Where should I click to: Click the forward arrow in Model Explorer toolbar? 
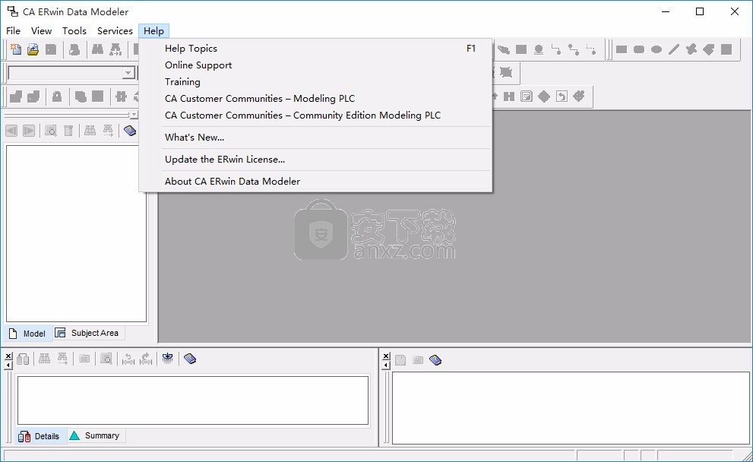[29, 131]
